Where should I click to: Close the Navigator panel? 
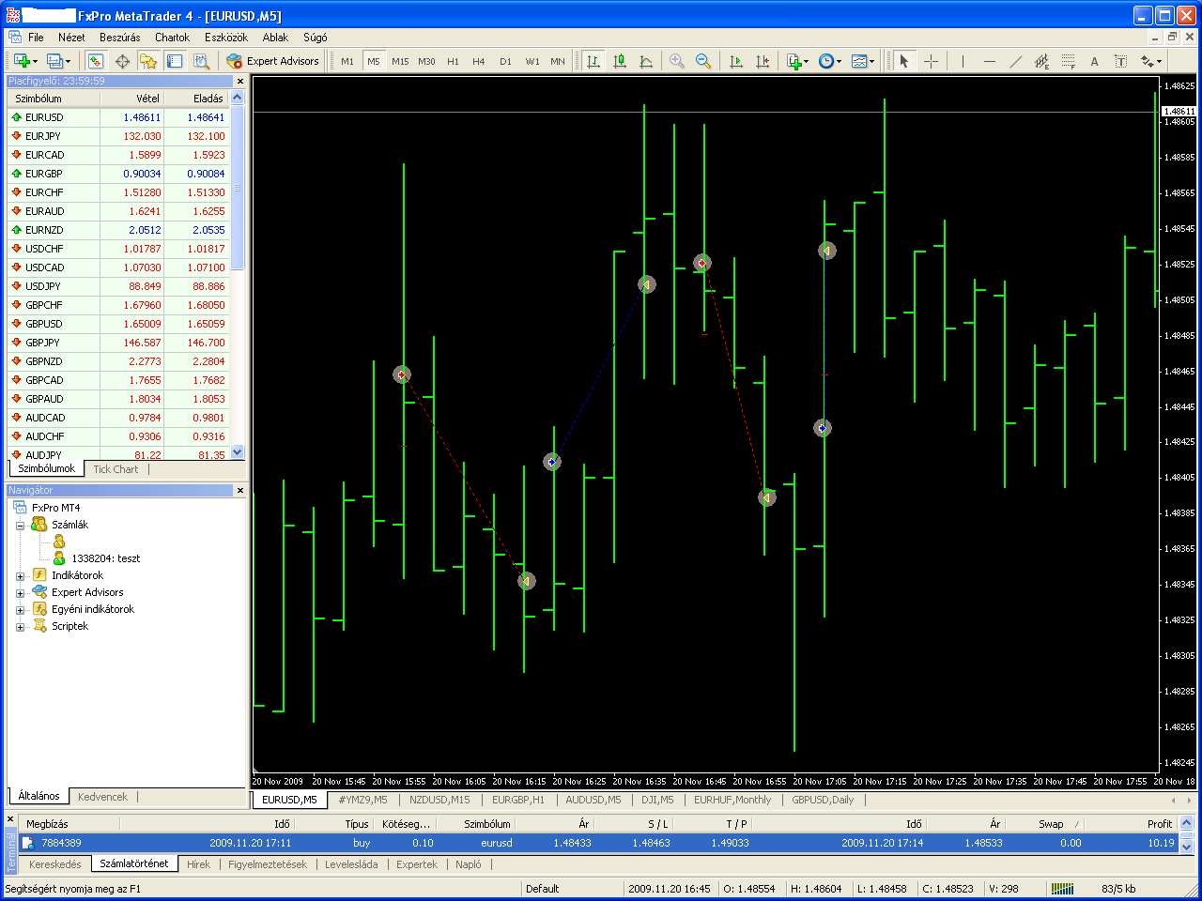[239, 491]
